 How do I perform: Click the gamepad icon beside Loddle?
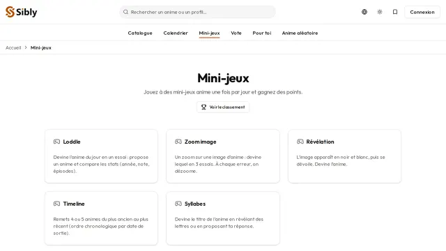[56, 142]
